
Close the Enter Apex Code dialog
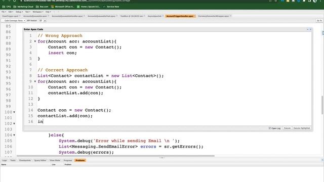point(310,29)
